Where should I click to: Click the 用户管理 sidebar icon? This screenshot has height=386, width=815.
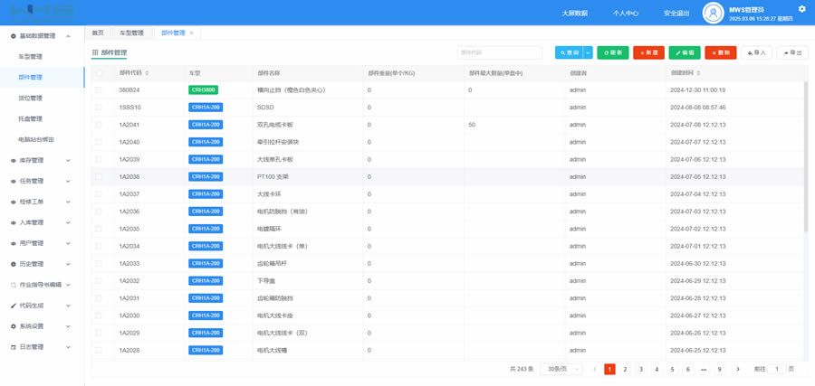pos(14,243)
